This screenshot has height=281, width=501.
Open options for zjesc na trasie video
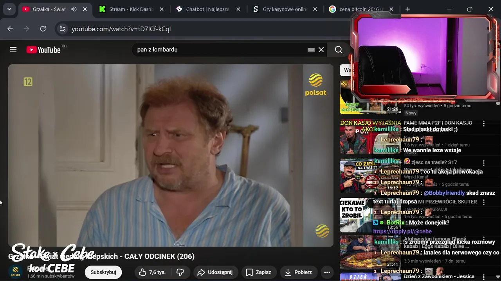click(x=484, y=163)
